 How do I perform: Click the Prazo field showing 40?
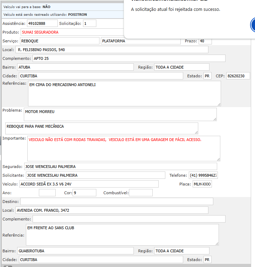coord(205,41)
